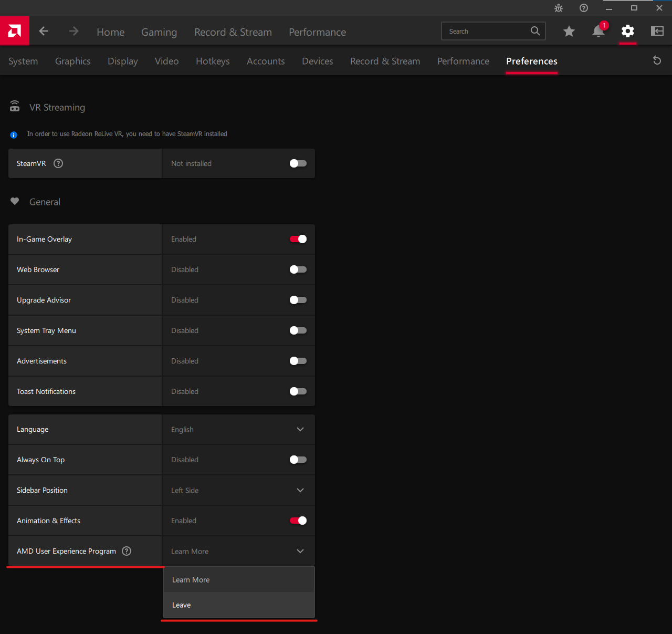Image resolution: width=672 pixels, height=634 pixels.
Task: Click the SteamVR installation notice text
Action: point(127,134)
